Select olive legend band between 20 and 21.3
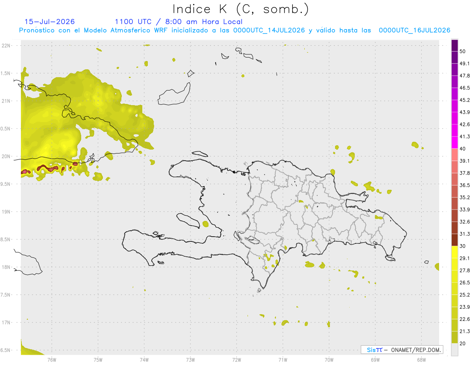This screenshot has height=365, width=473. pyautogui.click(x=454, y=337)
